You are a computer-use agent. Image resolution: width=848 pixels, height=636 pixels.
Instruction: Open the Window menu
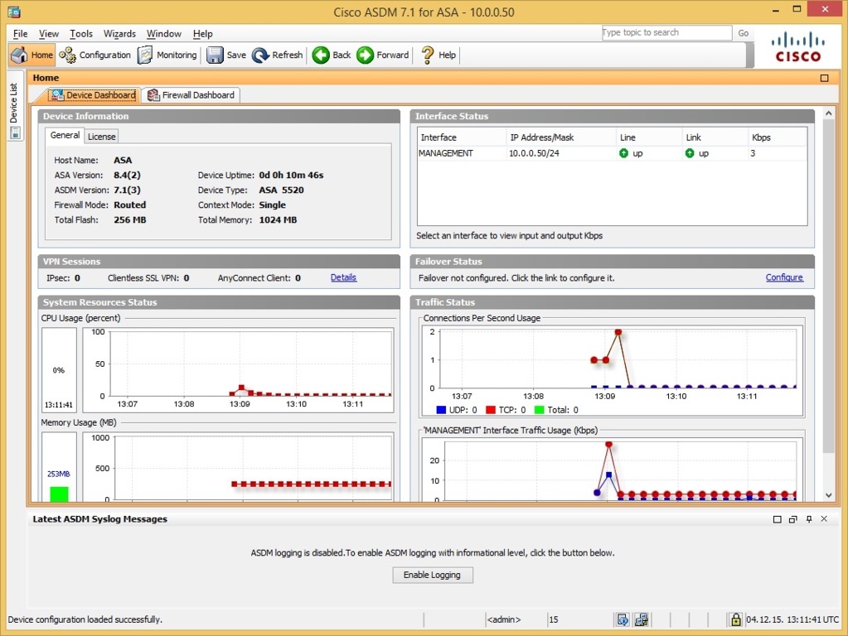coord(164,33)
